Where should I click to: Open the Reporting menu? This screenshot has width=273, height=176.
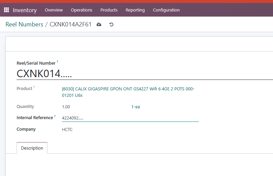tap(135, 10)
